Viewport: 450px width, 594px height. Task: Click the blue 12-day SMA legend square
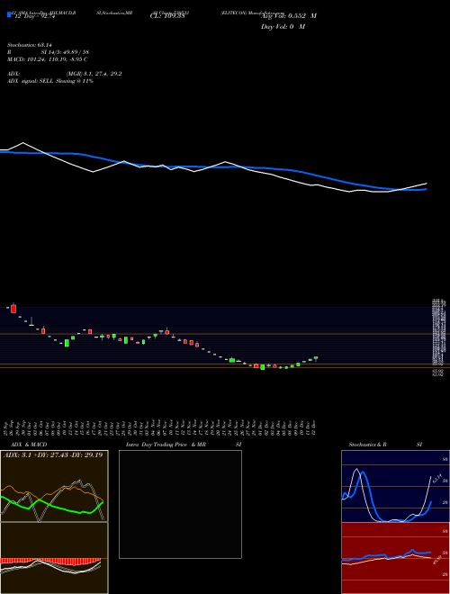click(9, 14)
